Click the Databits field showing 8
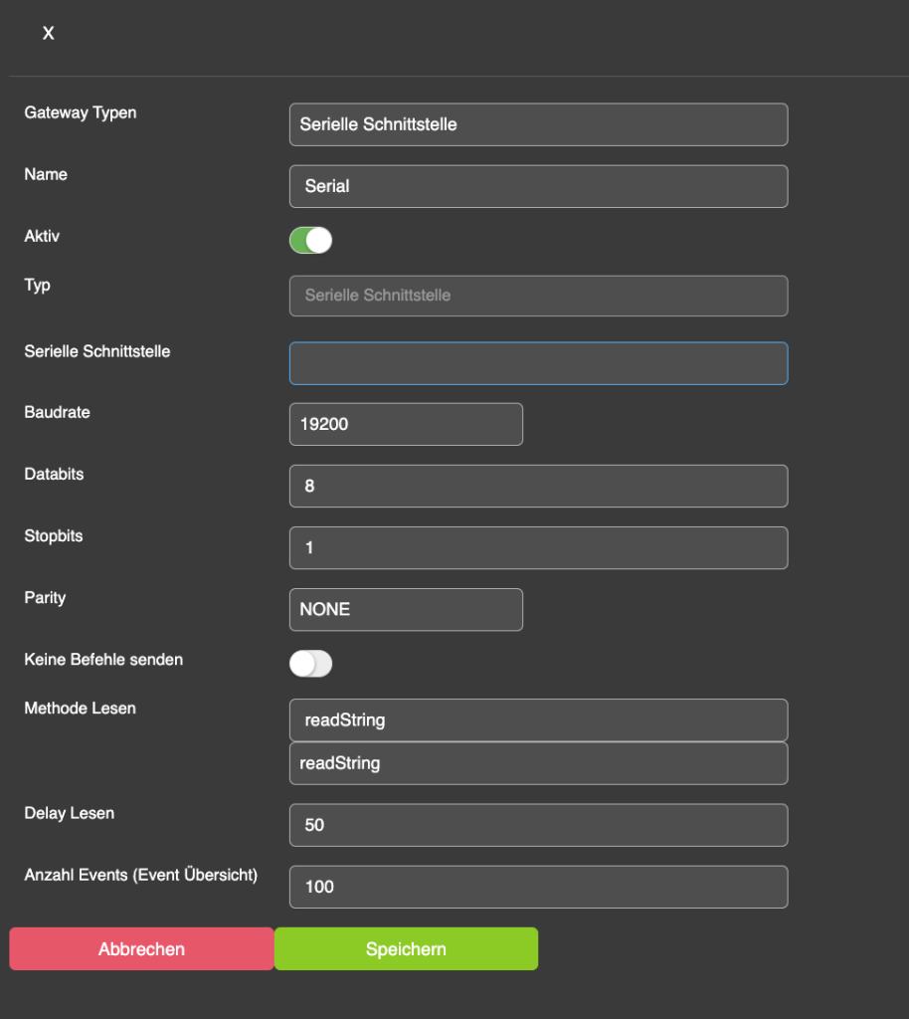This screenshot has width=909, height=1019. [x=538, y=486]
